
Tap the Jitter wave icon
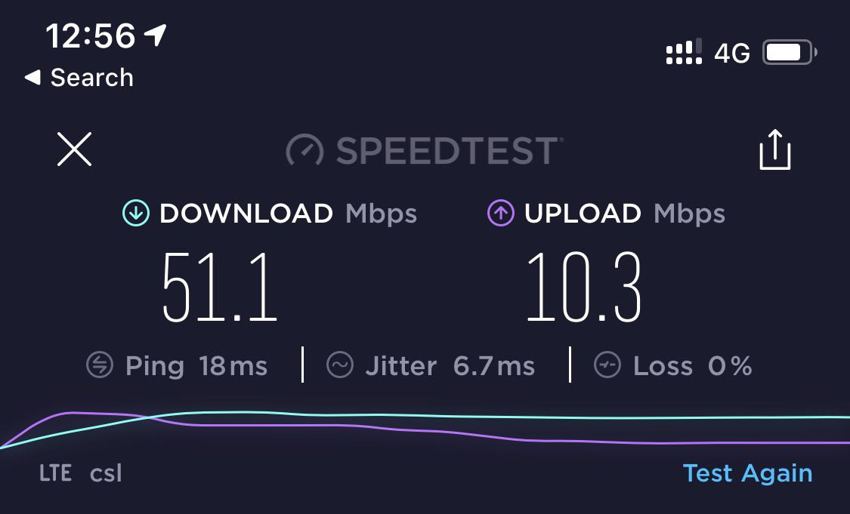tap(340, 365)
